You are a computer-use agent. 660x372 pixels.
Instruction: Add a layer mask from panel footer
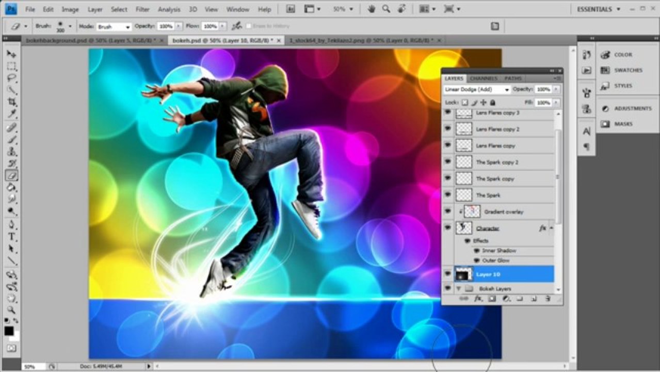coord(492,299)
